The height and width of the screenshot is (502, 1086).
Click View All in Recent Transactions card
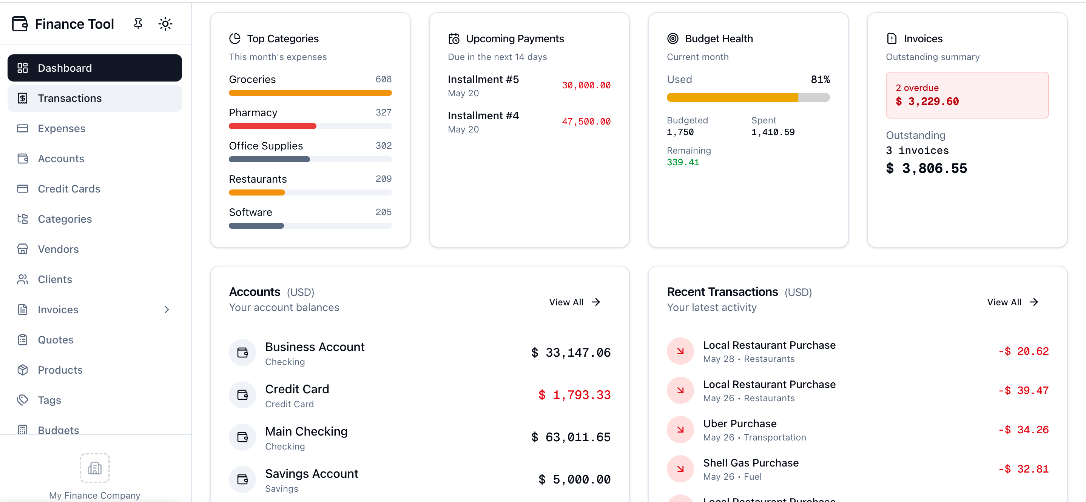click(x=1013, y=302)
